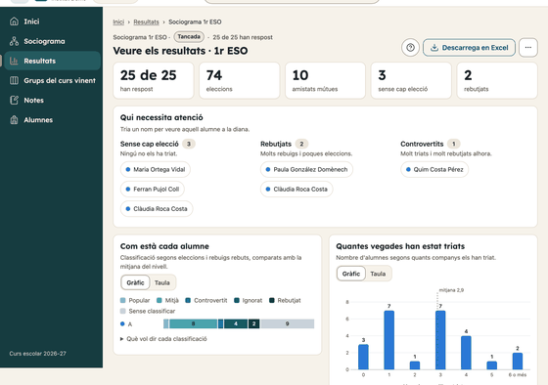548x385 pixels.
Task: Select Clàudia Roca Costa under Sense cap elecció
Action: 157,209
